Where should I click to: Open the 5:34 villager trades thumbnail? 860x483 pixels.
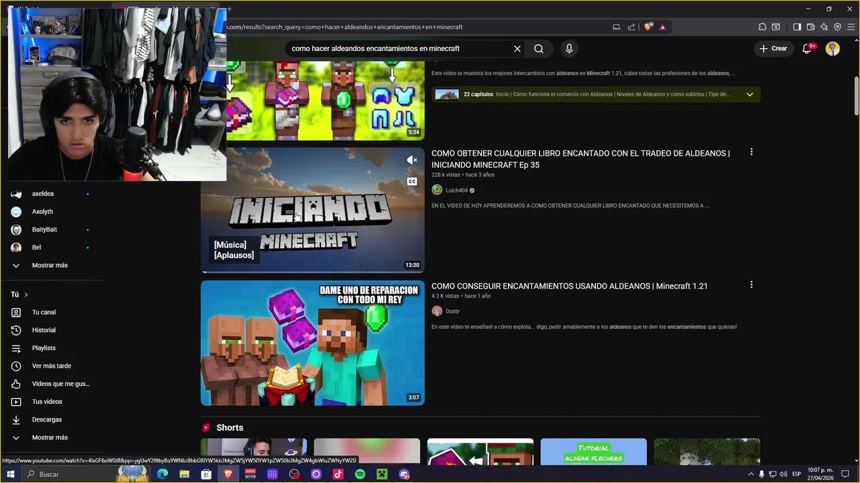click(325, 101)
